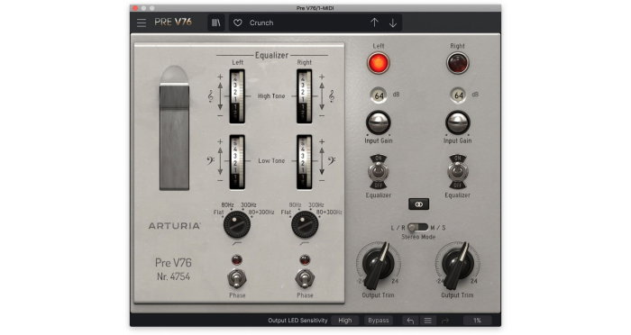Toggle the stereo link button

tap(418, 204)
